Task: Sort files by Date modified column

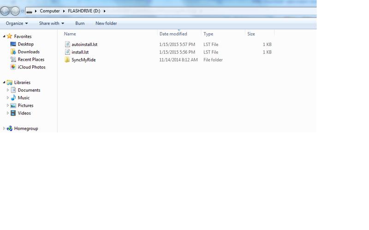Action: pyautogui.click(x=173, y=34)
